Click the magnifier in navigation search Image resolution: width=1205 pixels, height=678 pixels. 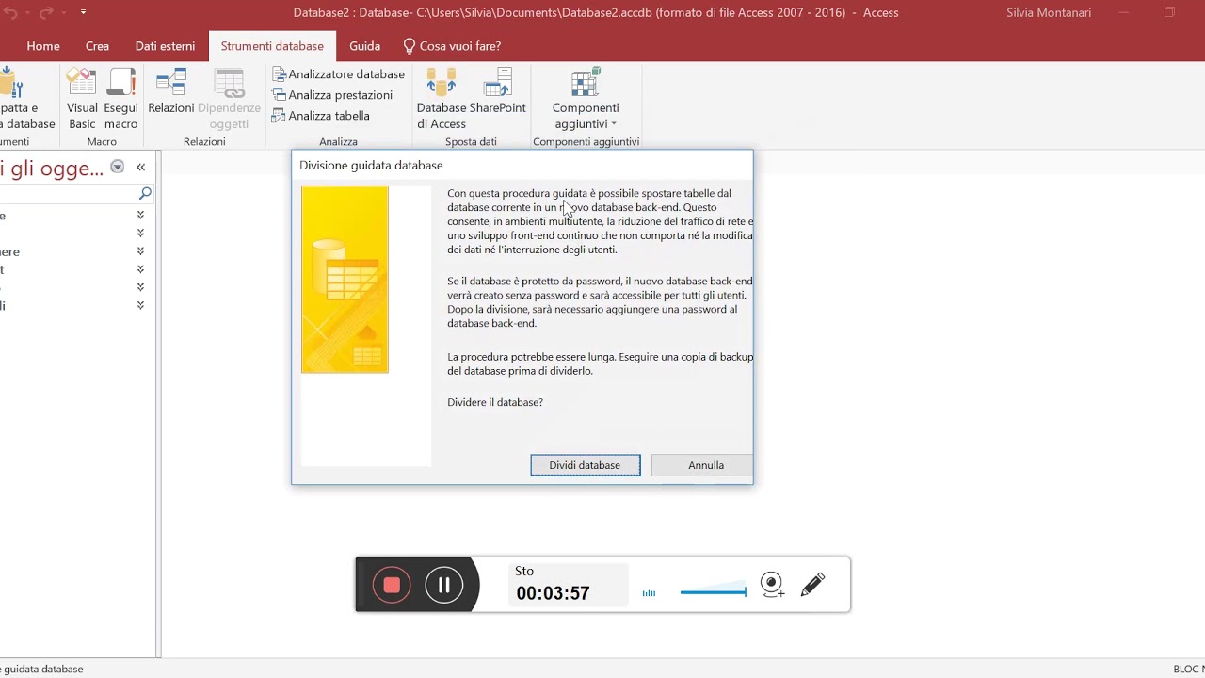tap(145, 193)
